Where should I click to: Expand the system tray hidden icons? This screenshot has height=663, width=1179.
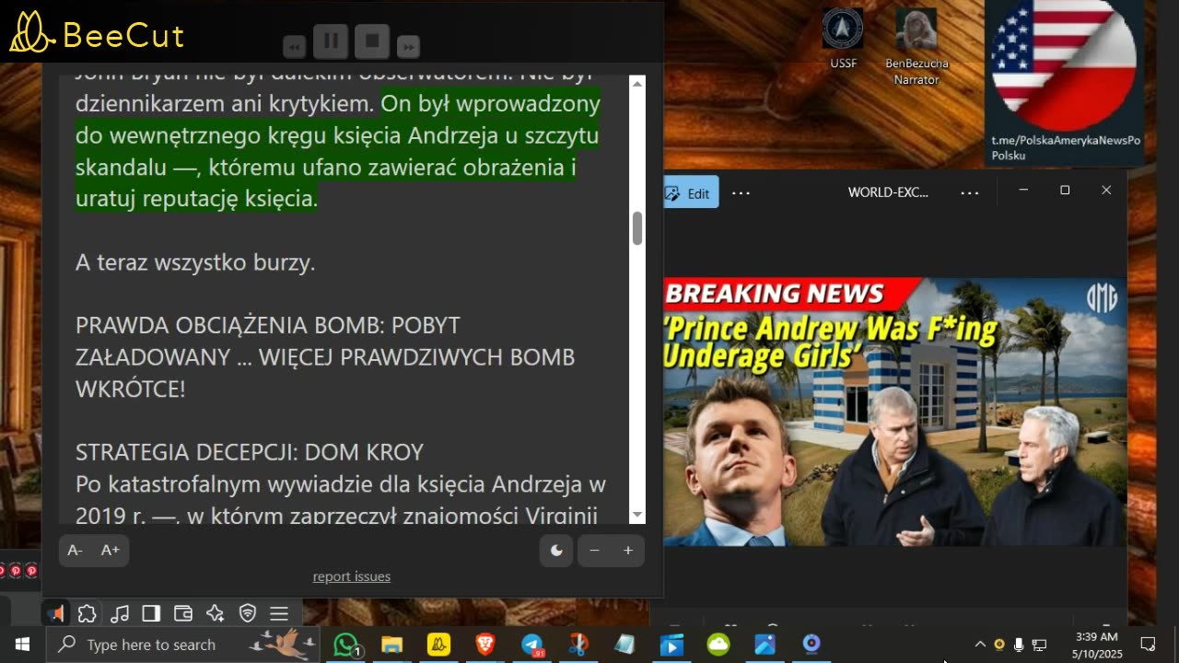tap(980, 645)
